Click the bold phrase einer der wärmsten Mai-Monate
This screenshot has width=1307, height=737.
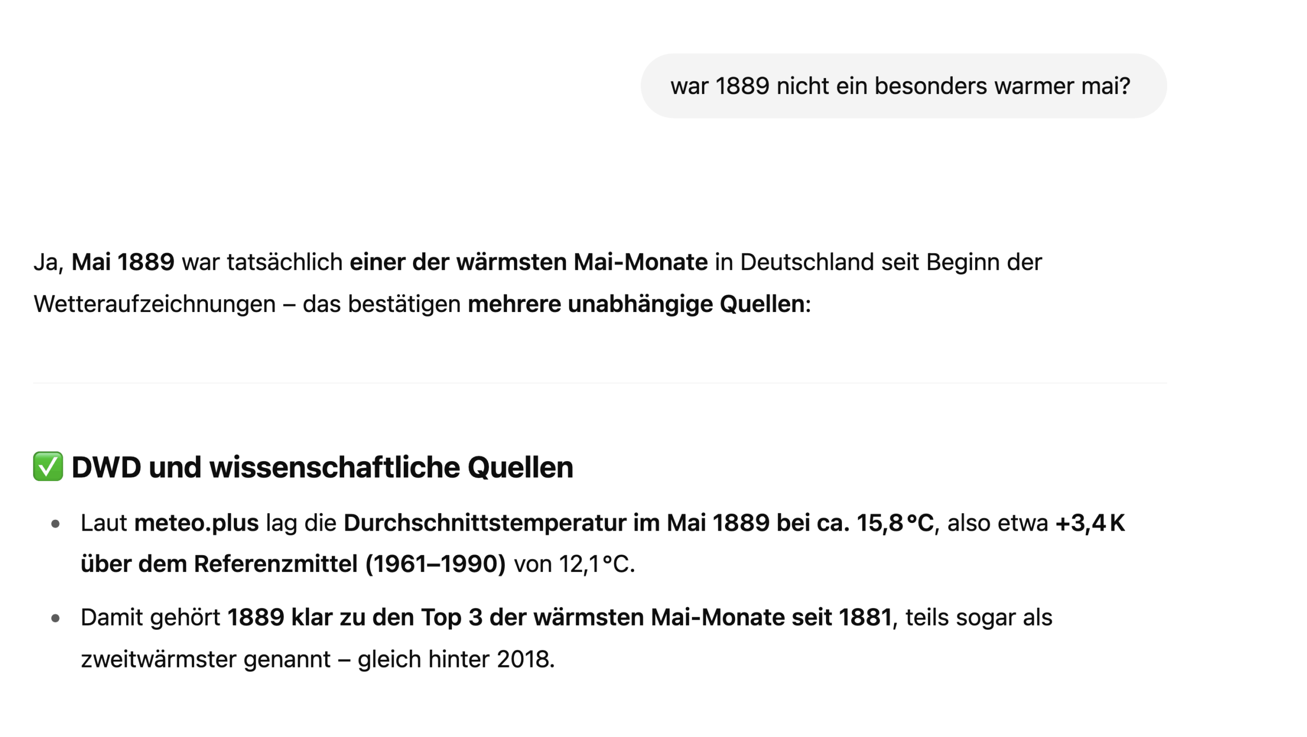529,262
